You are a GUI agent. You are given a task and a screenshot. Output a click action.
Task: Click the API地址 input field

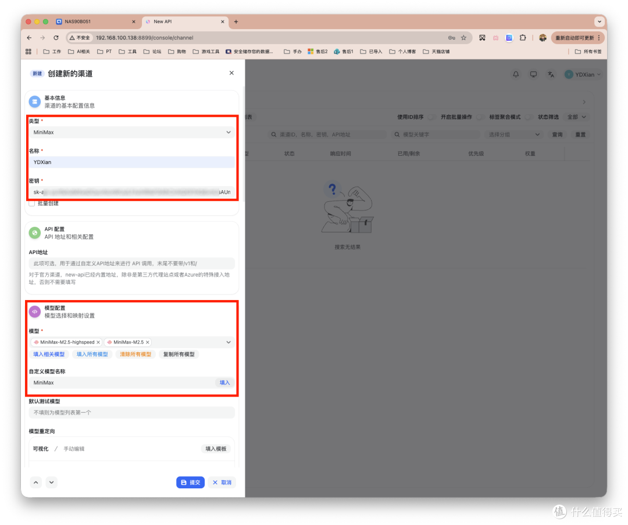pos(132,263)
